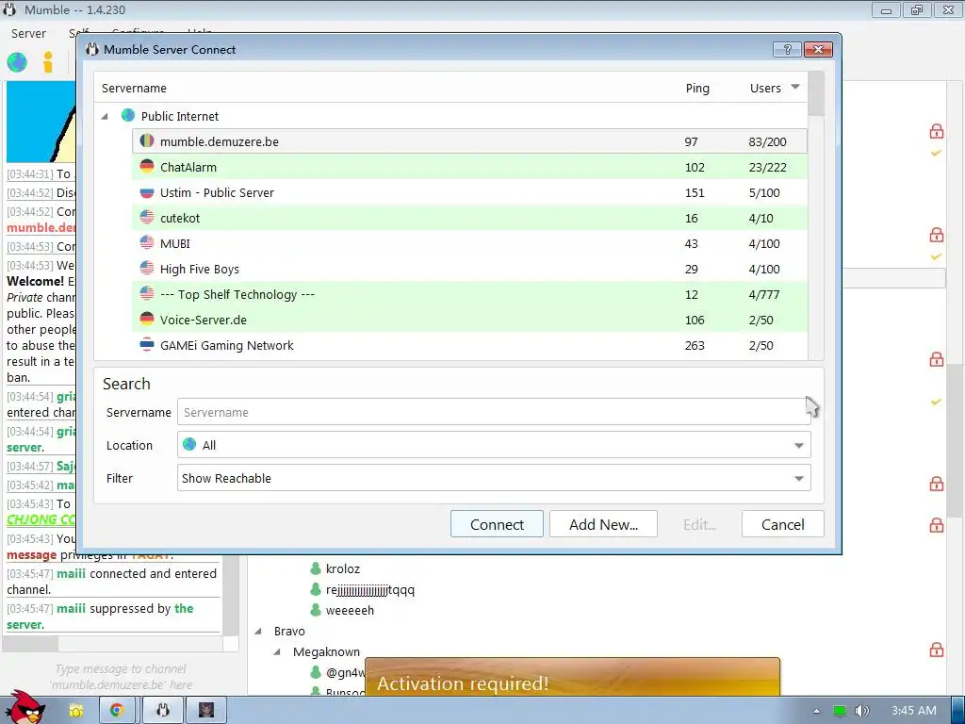Image resolution: width=965 pixels, height=724 pixels.
Task: Click the US flag beside Top Shelf Technology
Action: (x=146, y=294)
